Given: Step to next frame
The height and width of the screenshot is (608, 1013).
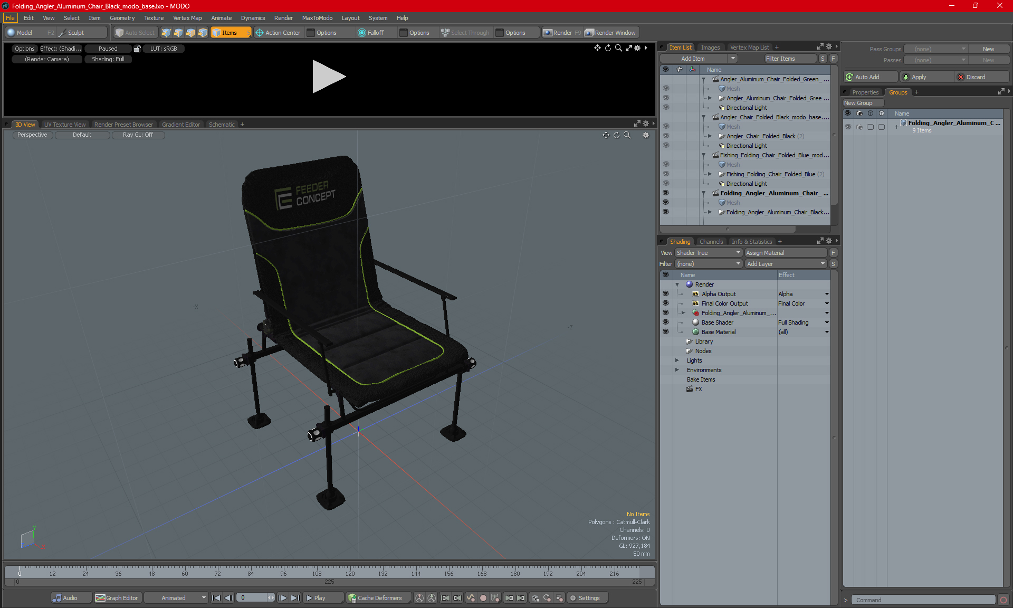Looking at the screenshot, I should click(x=283, y=598).
